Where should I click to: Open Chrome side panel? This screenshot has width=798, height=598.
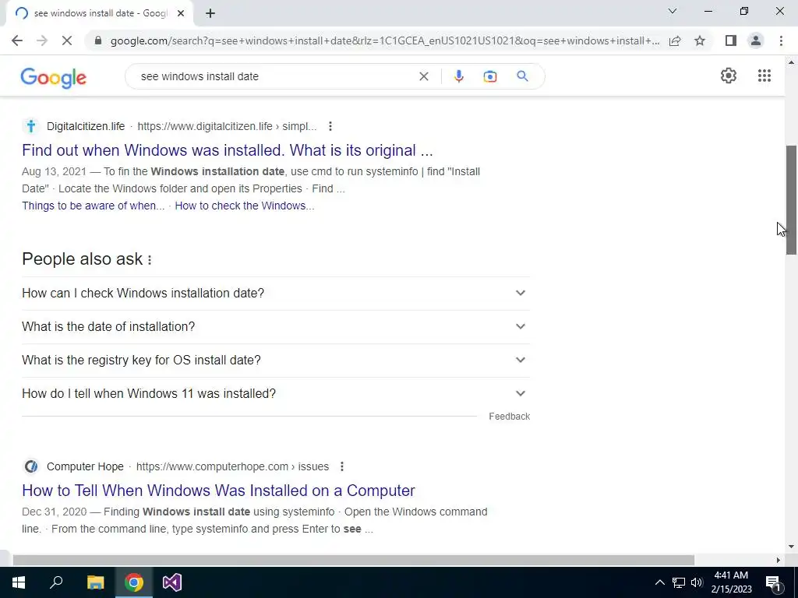(x=731, y=40)
